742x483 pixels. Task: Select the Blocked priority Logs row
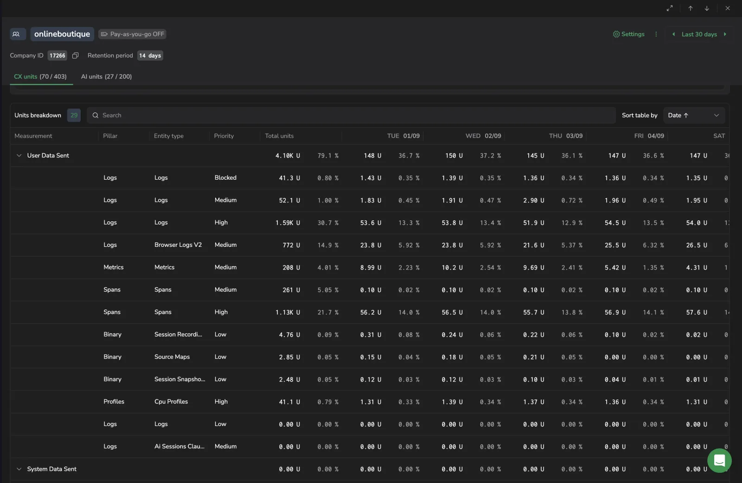370,178
